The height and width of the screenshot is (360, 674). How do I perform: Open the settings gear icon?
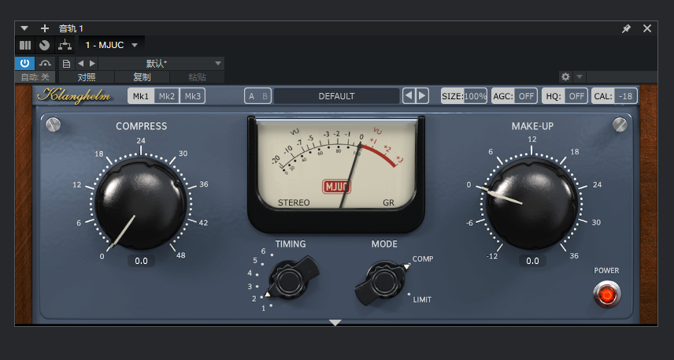(565, 77)
